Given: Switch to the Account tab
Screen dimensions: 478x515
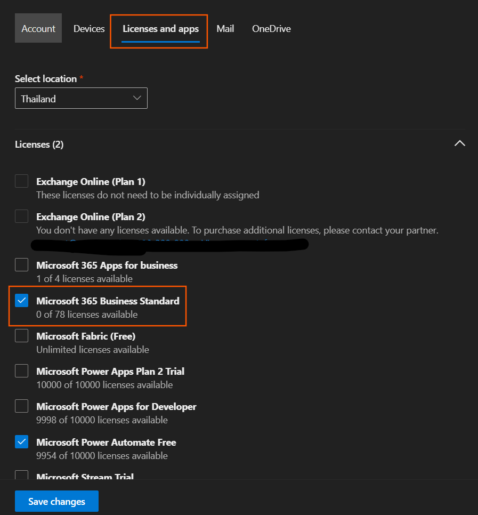Looking at the screenshot, I should pyautogui.click(x=38, y=28).
